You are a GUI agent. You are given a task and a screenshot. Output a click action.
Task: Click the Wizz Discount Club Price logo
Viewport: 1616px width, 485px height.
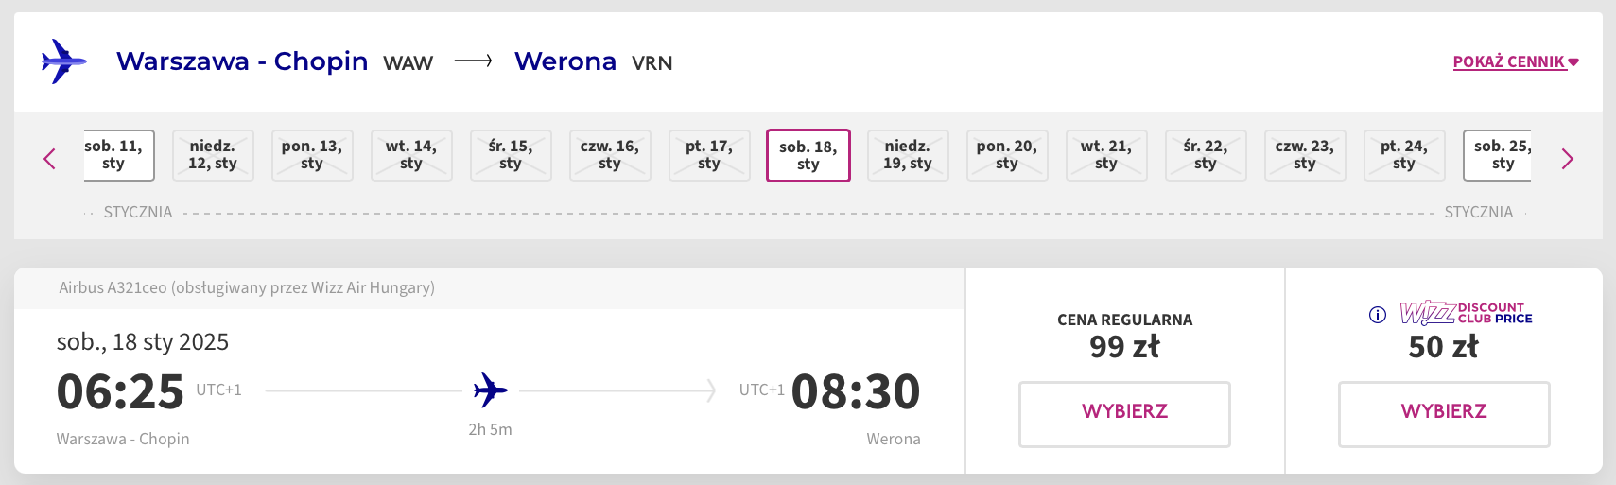[x=1466, y=313]
